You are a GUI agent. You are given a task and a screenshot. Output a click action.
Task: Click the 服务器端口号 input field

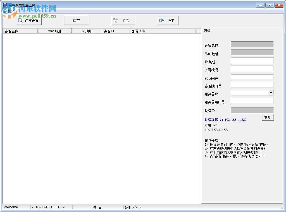point(251,101)
